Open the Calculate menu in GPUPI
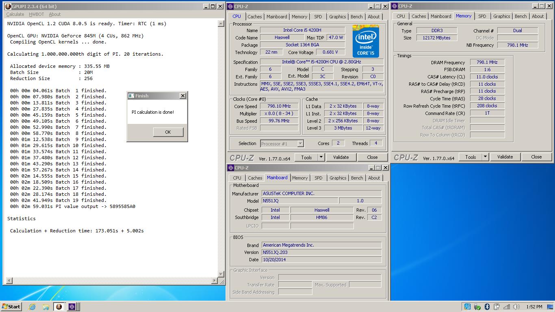This screenshot has width=555, height=312. pos(15,14)
